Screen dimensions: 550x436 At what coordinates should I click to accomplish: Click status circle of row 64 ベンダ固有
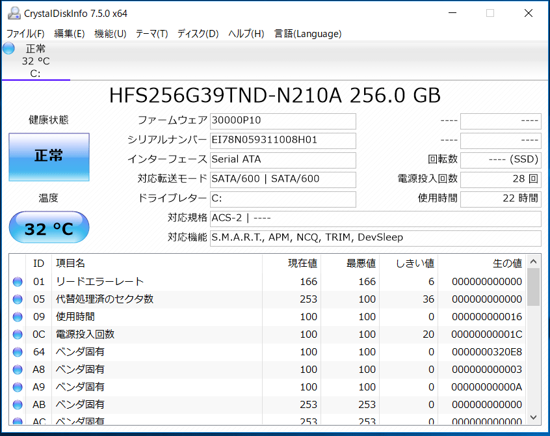(18, 352)
